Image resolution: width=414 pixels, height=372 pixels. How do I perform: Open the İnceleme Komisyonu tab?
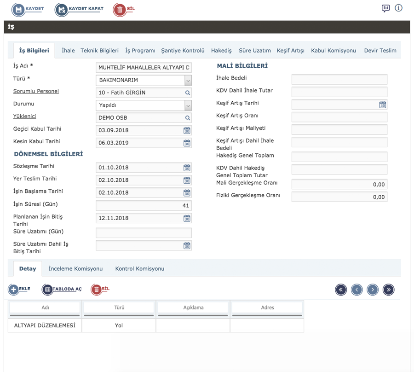click(75, 269)
